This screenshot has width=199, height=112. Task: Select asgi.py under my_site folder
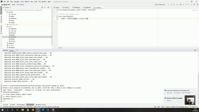tap(12, 16)
